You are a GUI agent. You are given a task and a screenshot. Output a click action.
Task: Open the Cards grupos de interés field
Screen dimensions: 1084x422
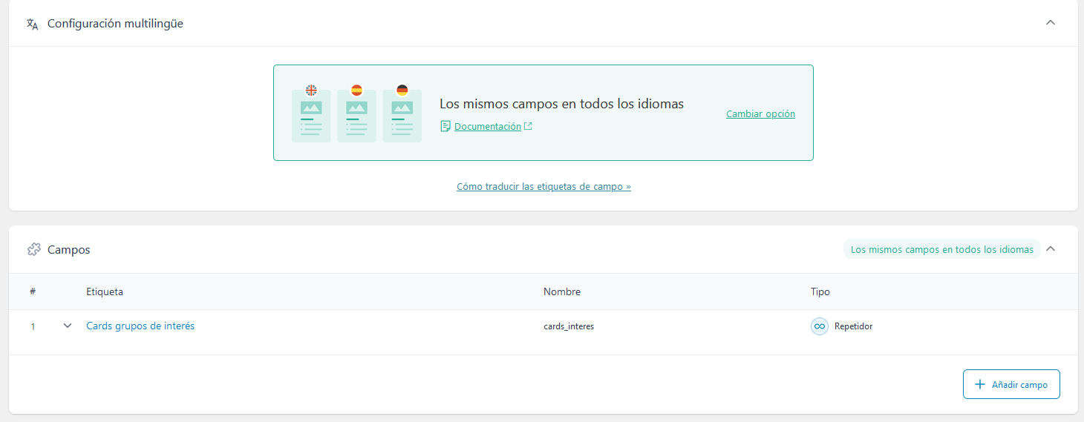(x=140, y=326)
